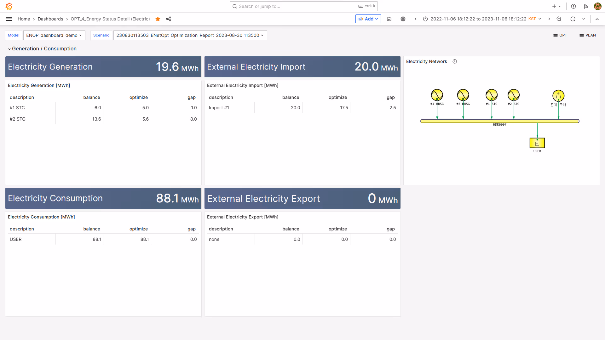Click the Model variable label
Screen dimensions: 605x340
(x=14, y=35)
